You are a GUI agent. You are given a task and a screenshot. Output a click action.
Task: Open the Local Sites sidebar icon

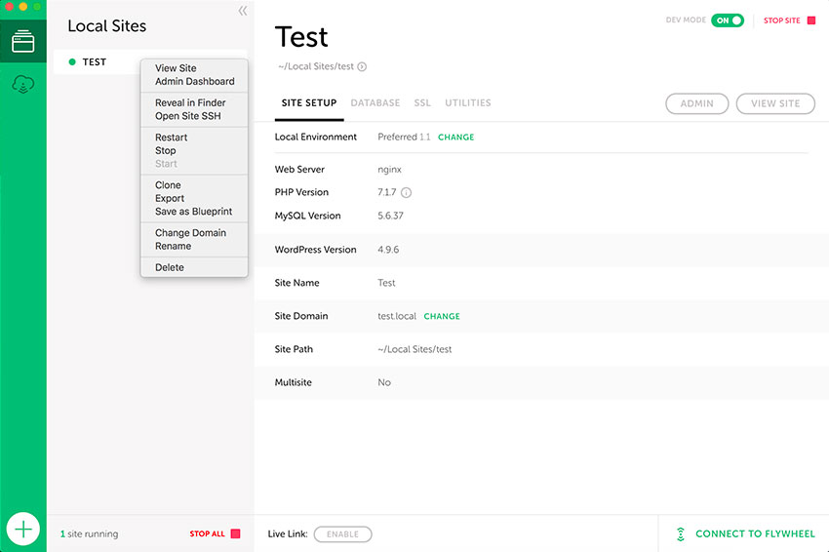pyautogui.click(x=23, y=43)
